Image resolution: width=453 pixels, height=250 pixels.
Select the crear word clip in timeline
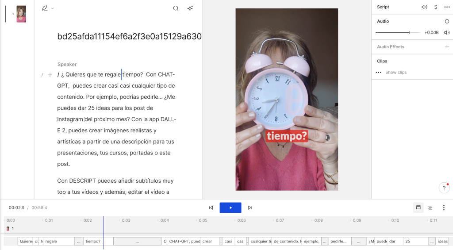(210, 241)
